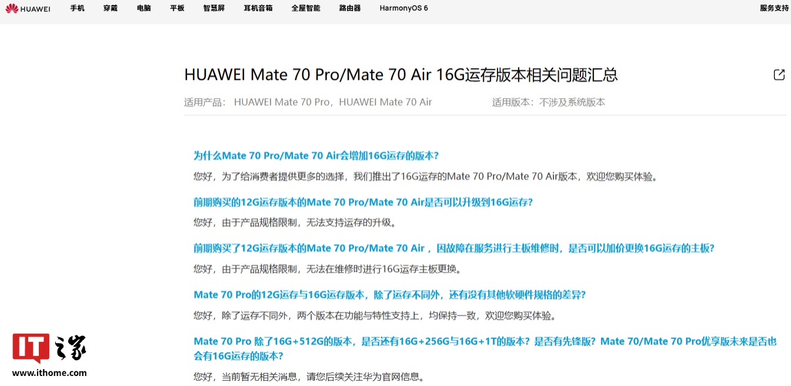Open the HarmonyOS 6 page
Image resolution: width=791 pixels, height=386 pixels.
point(403,8)
